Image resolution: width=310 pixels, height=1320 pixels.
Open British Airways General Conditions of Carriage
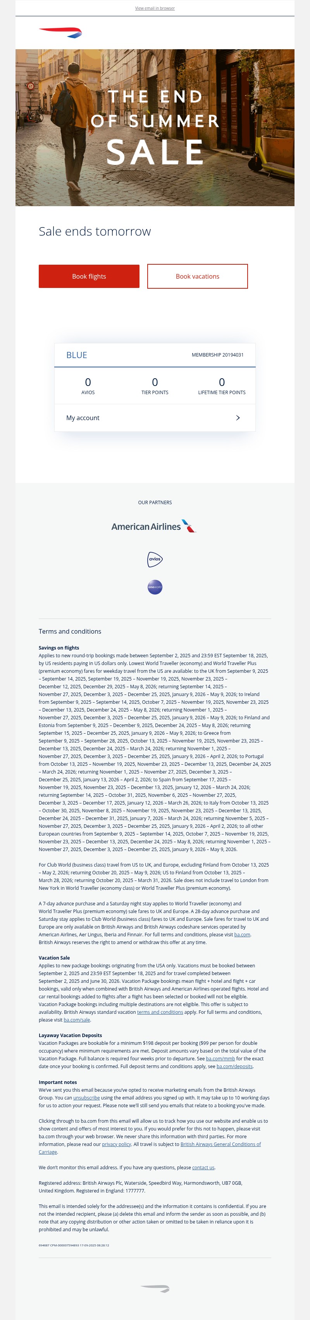pos(220,1144)
